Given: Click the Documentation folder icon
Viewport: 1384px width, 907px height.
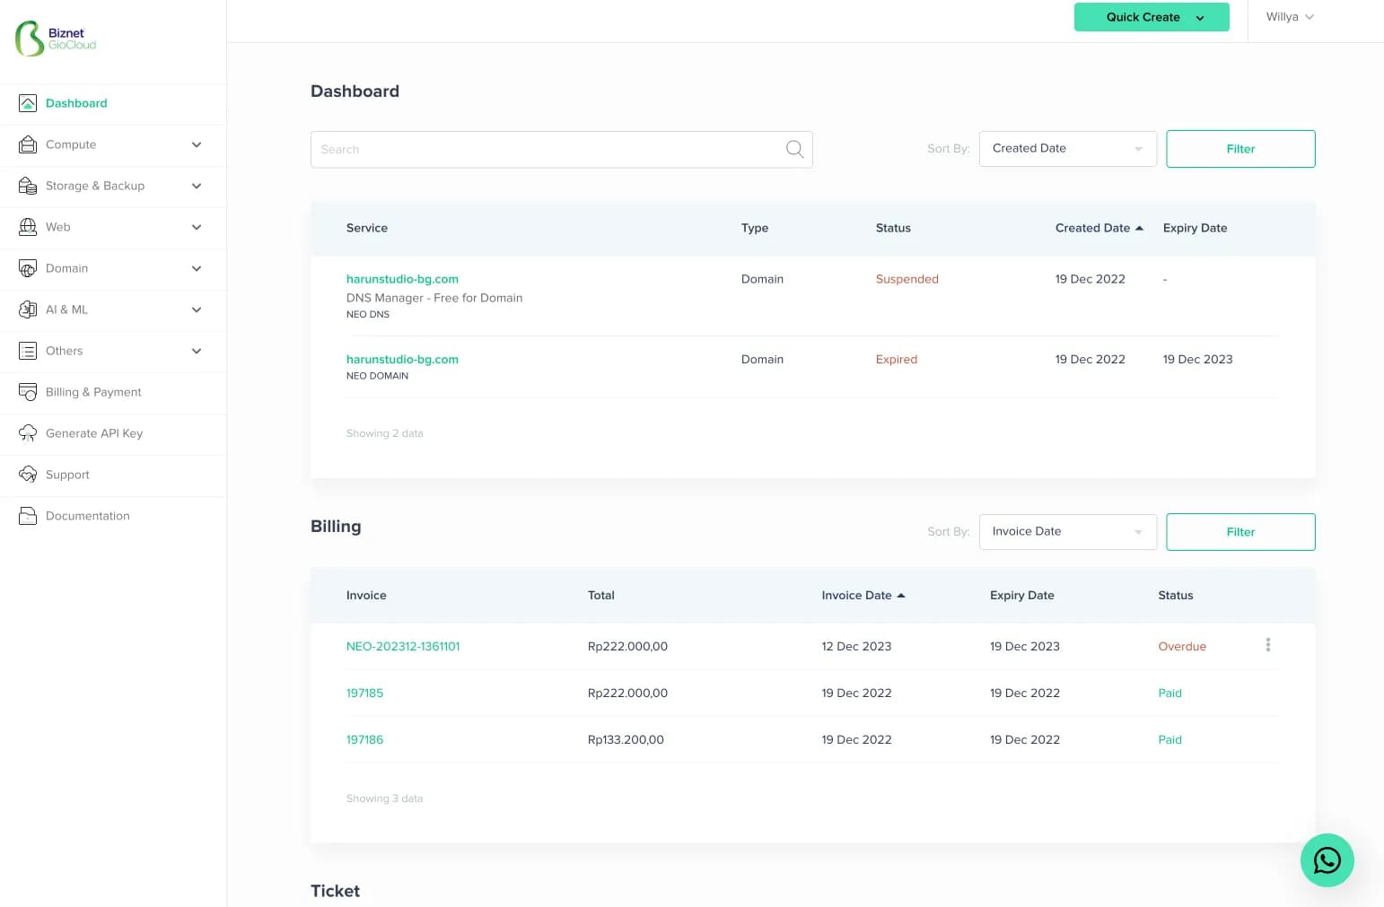Looking at the screenshot, I should click(x=28, y=516).
